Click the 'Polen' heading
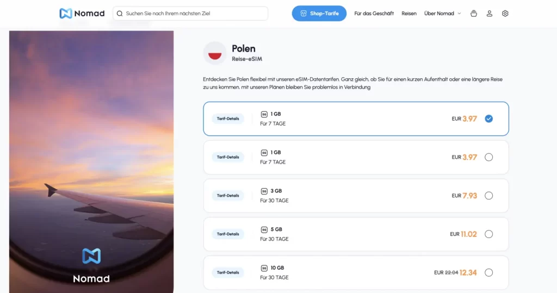The height and width of the screenshot is (293, 557). coord(243,48)
